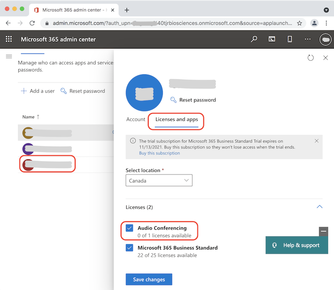Open the Select location dropdown showing Canada
334x290 pixels.
(159, 180)
